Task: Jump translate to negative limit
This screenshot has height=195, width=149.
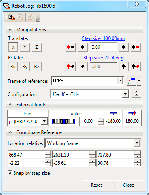Action: 71,47
